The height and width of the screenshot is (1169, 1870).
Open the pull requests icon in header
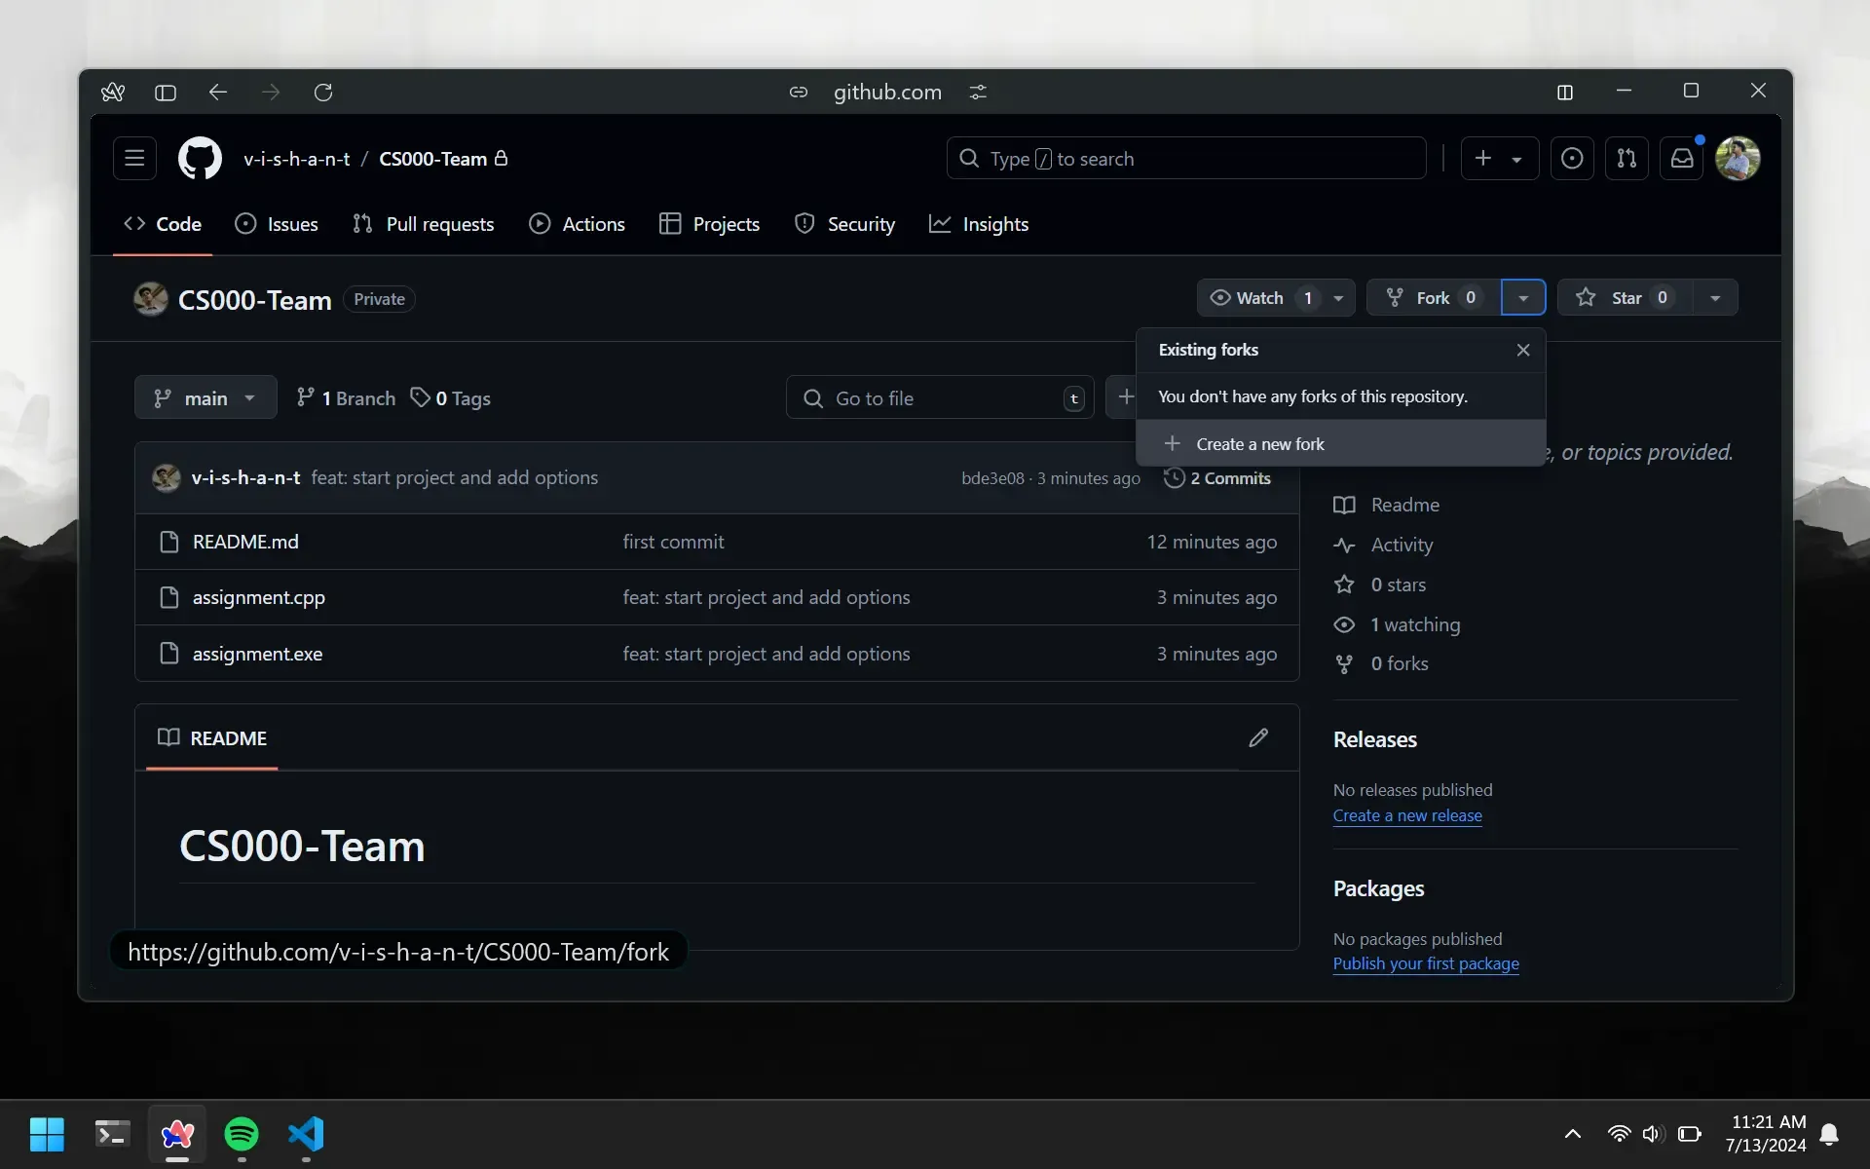(x=1627, y=158)
